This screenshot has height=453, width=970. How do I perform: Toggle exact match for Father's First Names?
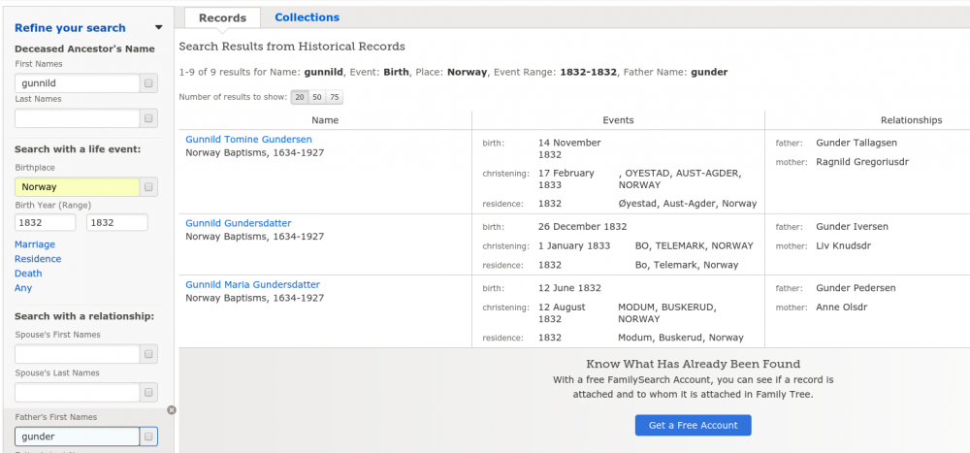tap(148, 437)
